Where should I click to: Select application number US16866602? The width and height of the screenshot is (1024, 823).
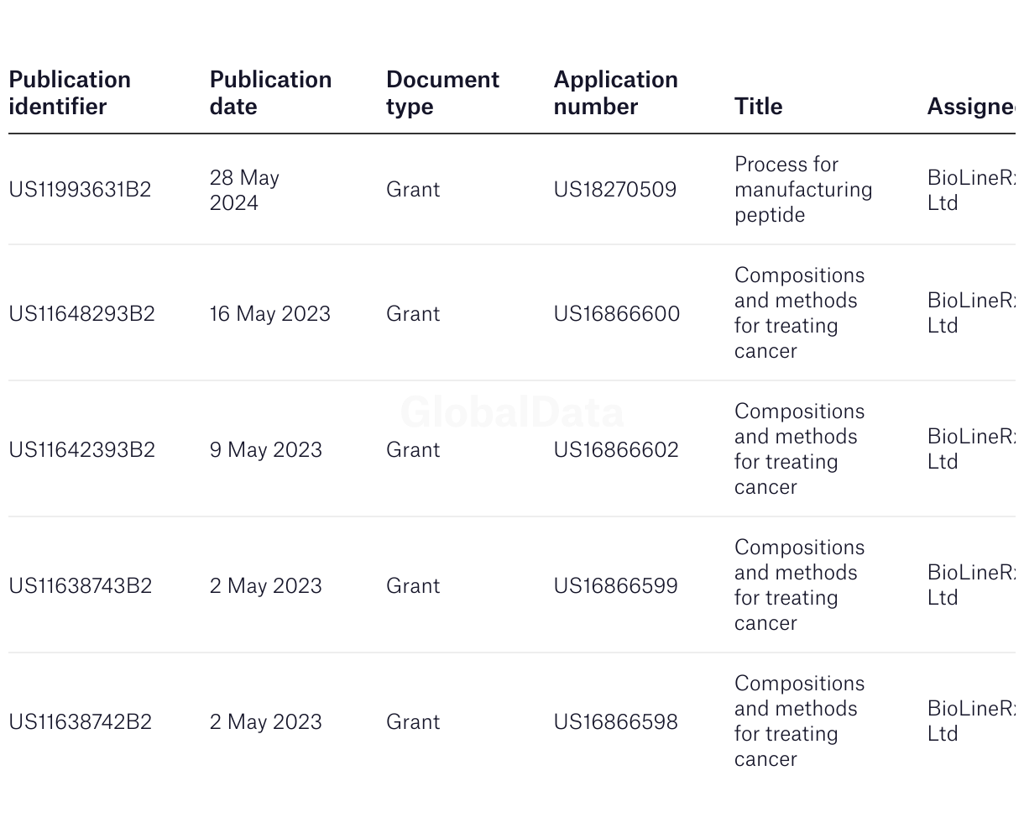coord(616,450)
